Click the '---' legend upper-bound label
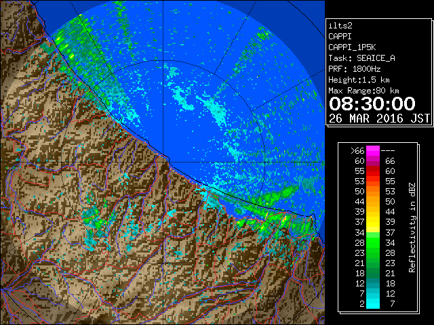This screenshot has height=325, width=434. pyautogui.click(x=388, y=151)
